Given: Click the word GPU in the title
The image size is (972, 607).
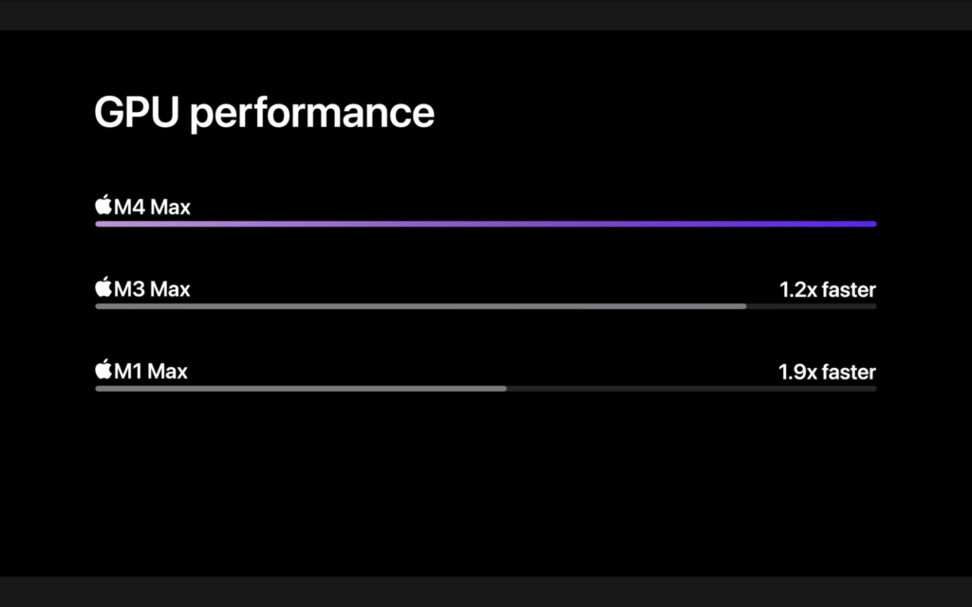Looking at the screenshot, I should point(136,112).
